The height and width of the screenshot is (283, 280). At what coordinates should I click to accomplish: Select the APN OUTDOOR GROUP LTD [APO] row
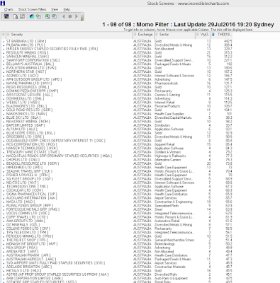117,79
